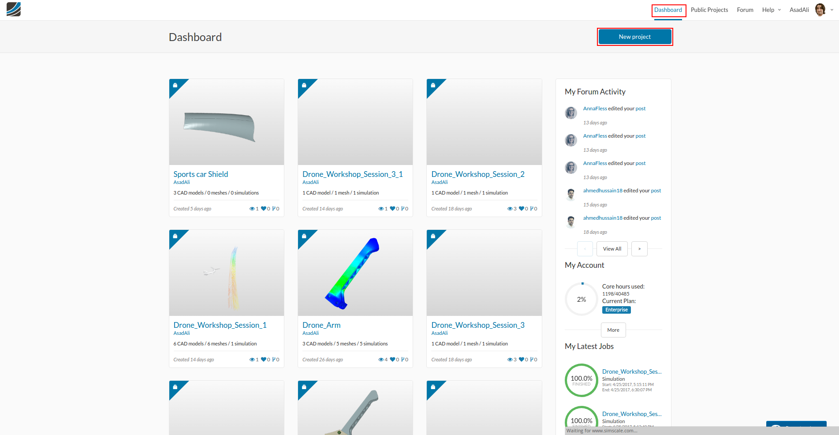The height and width of the screenshot is (435, 839).
Task: Click the SimScale logo icon
Action: click(x=14, y=9)
